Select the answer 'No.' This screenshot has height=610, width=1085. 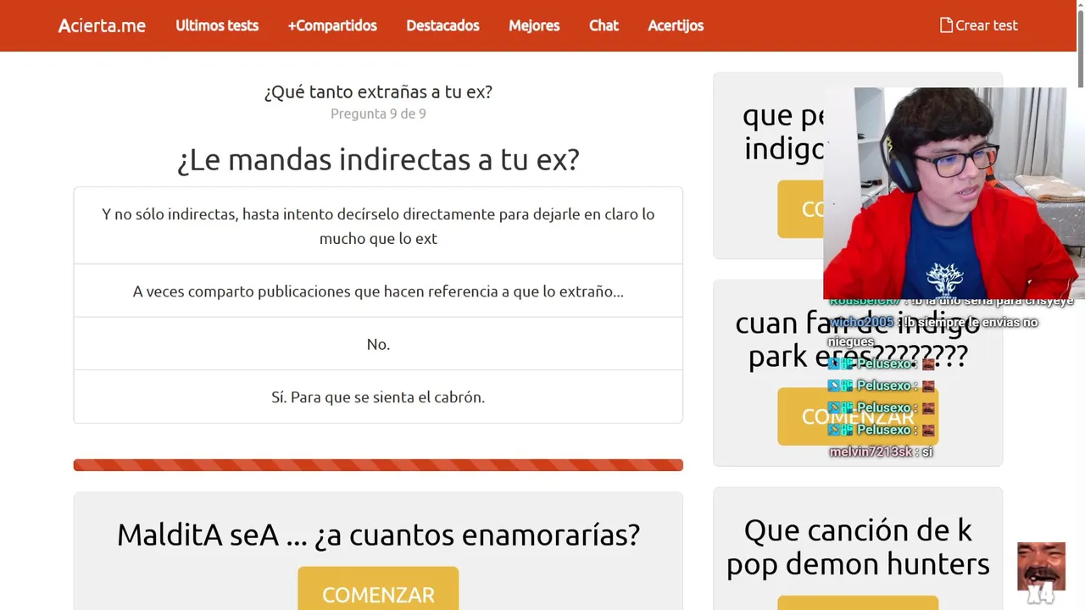[378, 344]
